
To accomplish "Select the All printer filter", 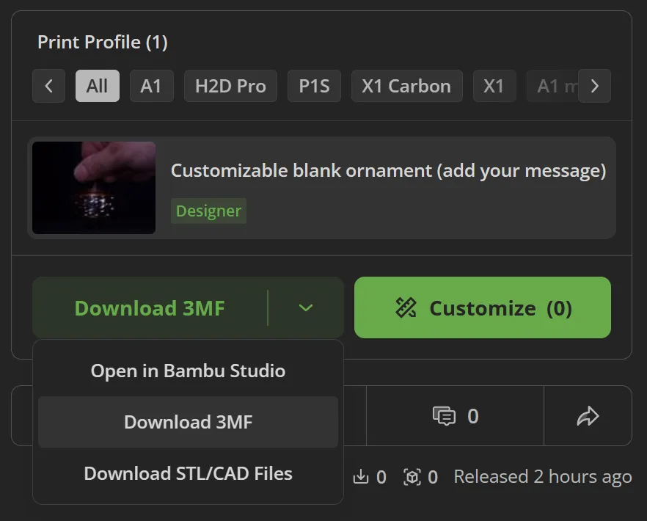I will [x=98, y=86].
